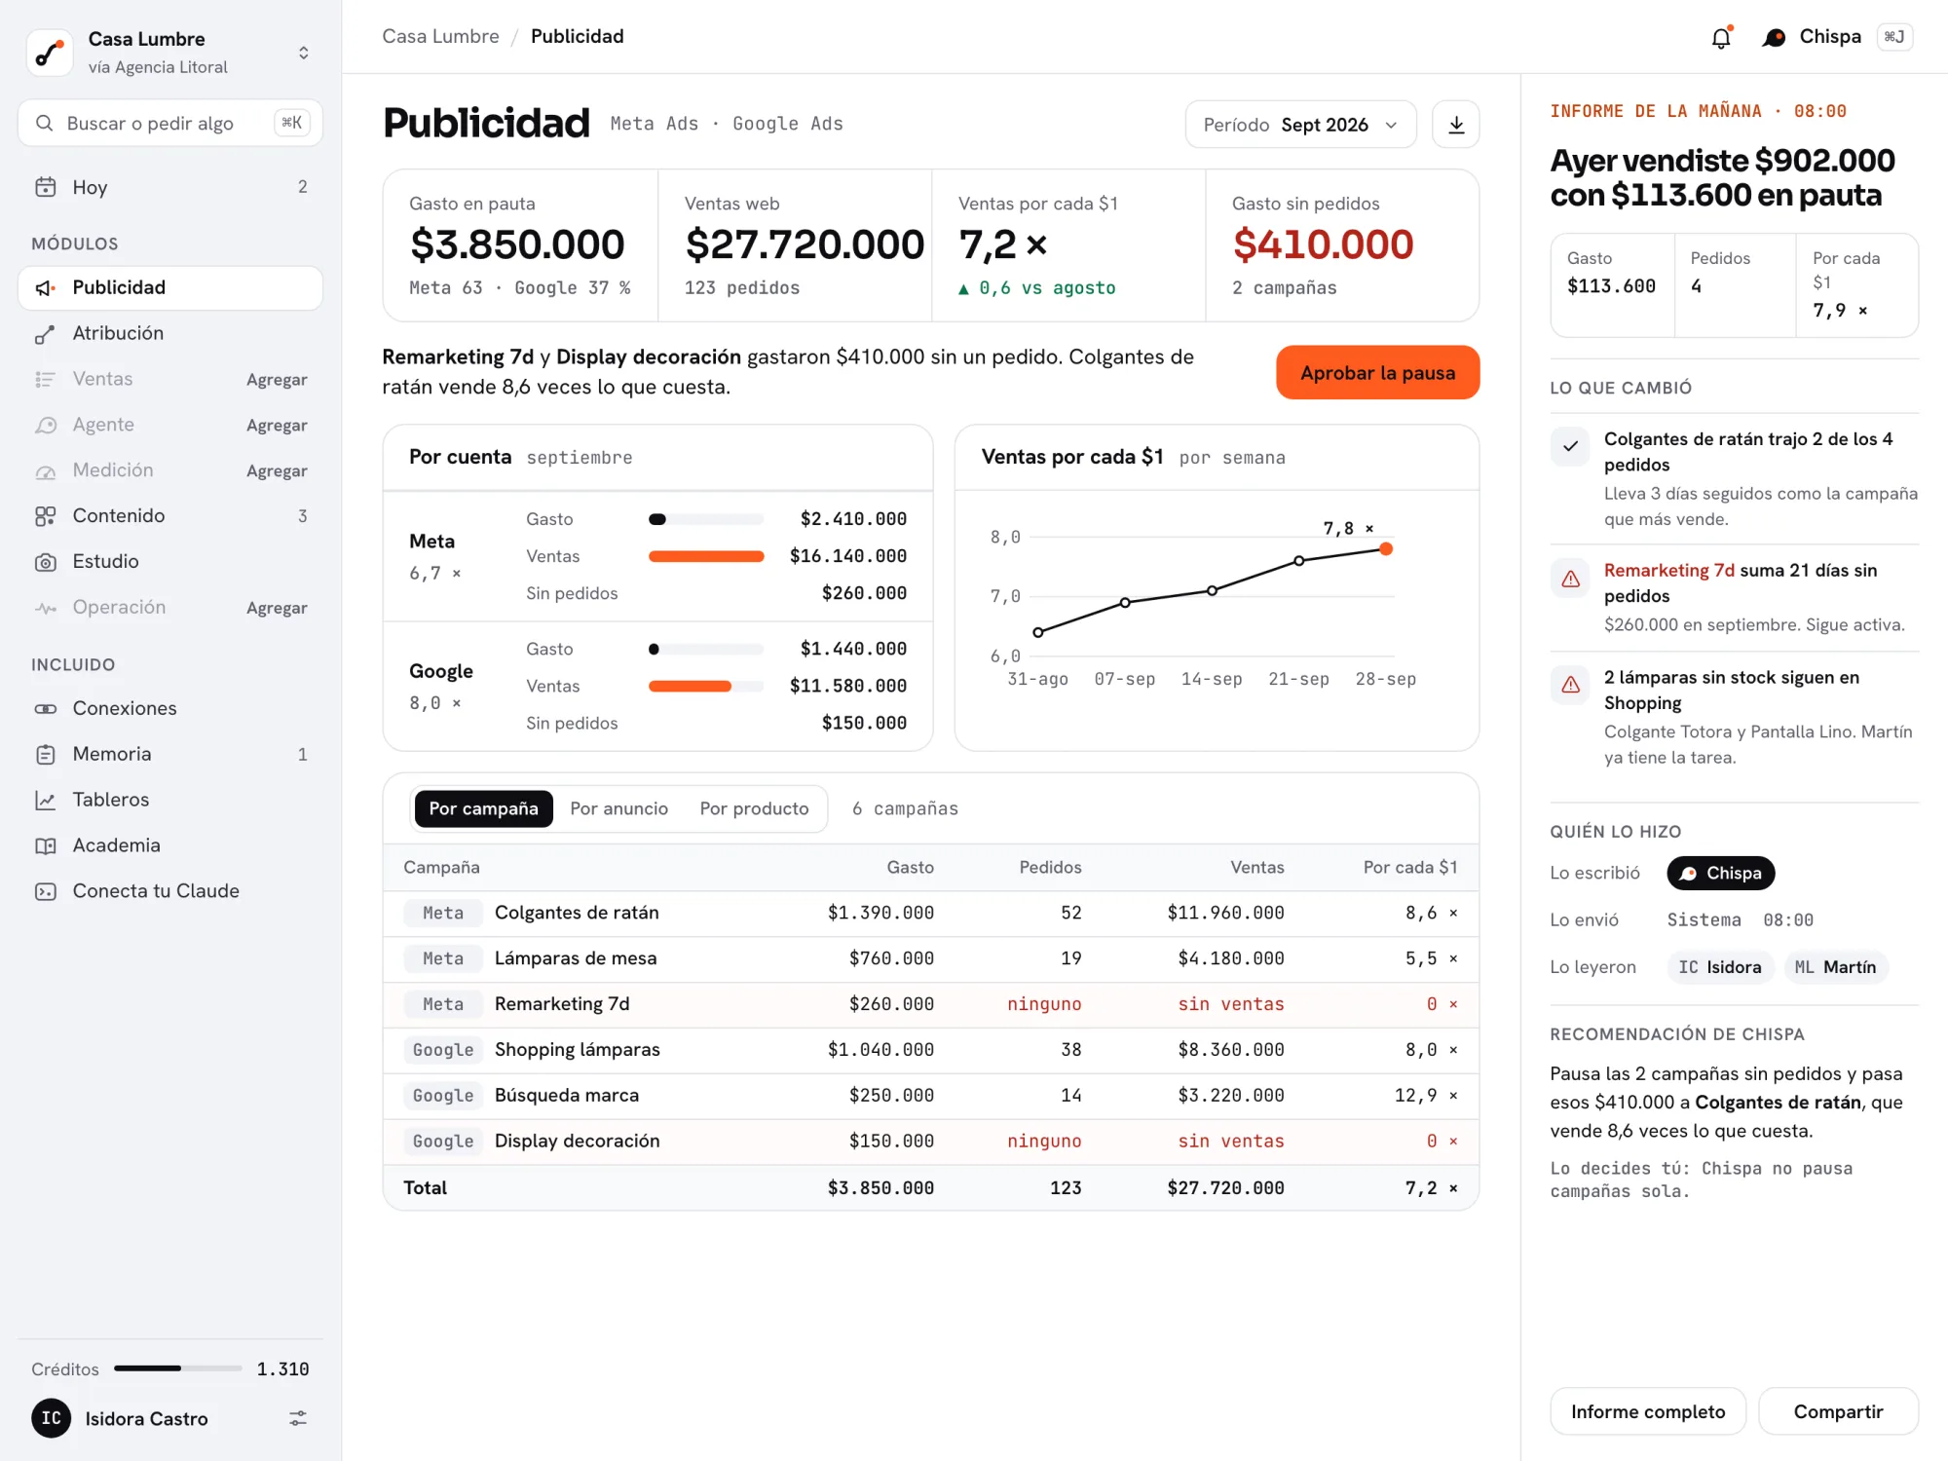The height and width of the screenshot is (1461, 1948).
Task: Open Informe completo
Action: click(x=1648, y=1411)
